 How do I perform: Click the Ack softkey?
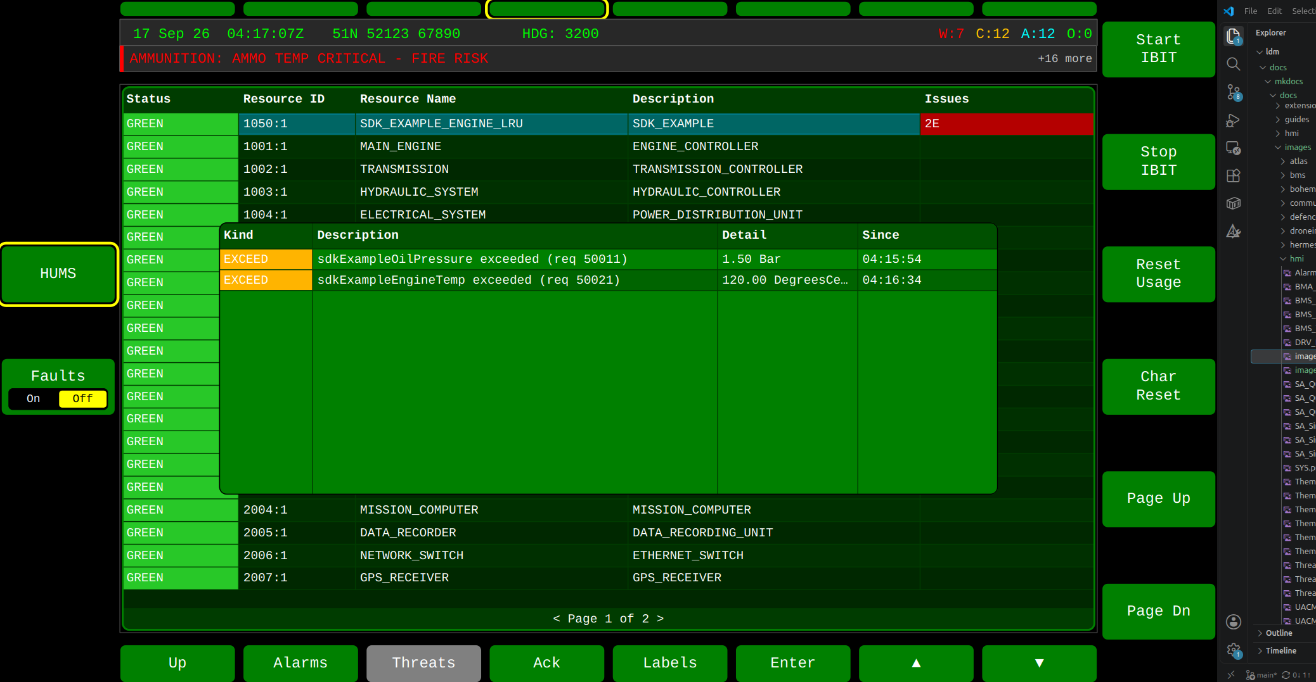pyautogui.click(x=546, y=663)
